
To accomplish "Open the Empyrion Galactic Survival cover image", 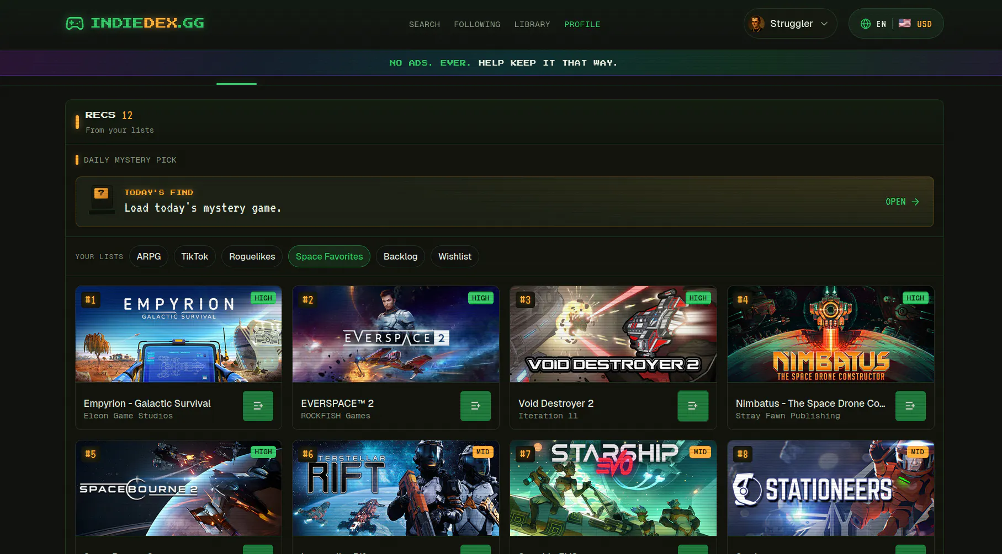I will pyautogui.click(x=178, y=334).
